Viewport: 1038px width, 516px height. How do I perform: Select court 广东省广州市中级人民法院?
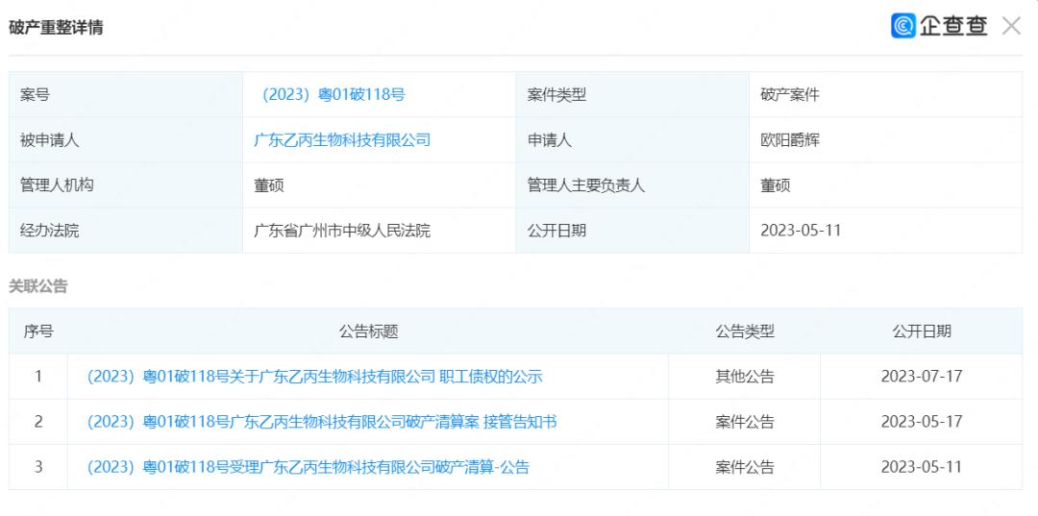click(x=342, y=231)
